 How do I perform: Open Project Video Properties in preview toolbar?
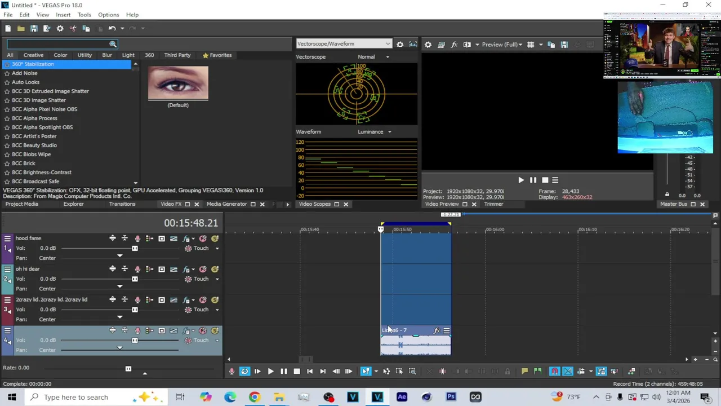point(428,45)
